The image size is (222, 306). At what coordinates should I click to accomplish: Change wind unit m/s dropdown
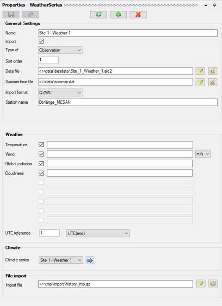203,154
